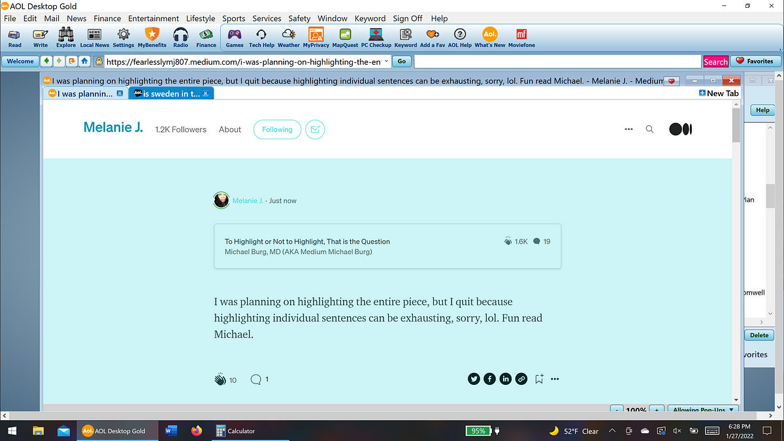The width and height of the screenshot is (784, 441).
Task: Click the AOL search input field
Action: [557, 61]
